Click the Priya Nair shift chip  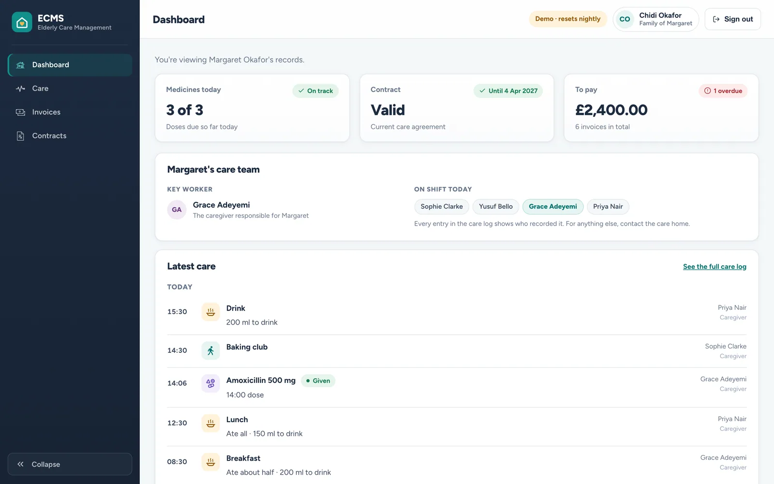pyautogui.click(x=608, y=207)
